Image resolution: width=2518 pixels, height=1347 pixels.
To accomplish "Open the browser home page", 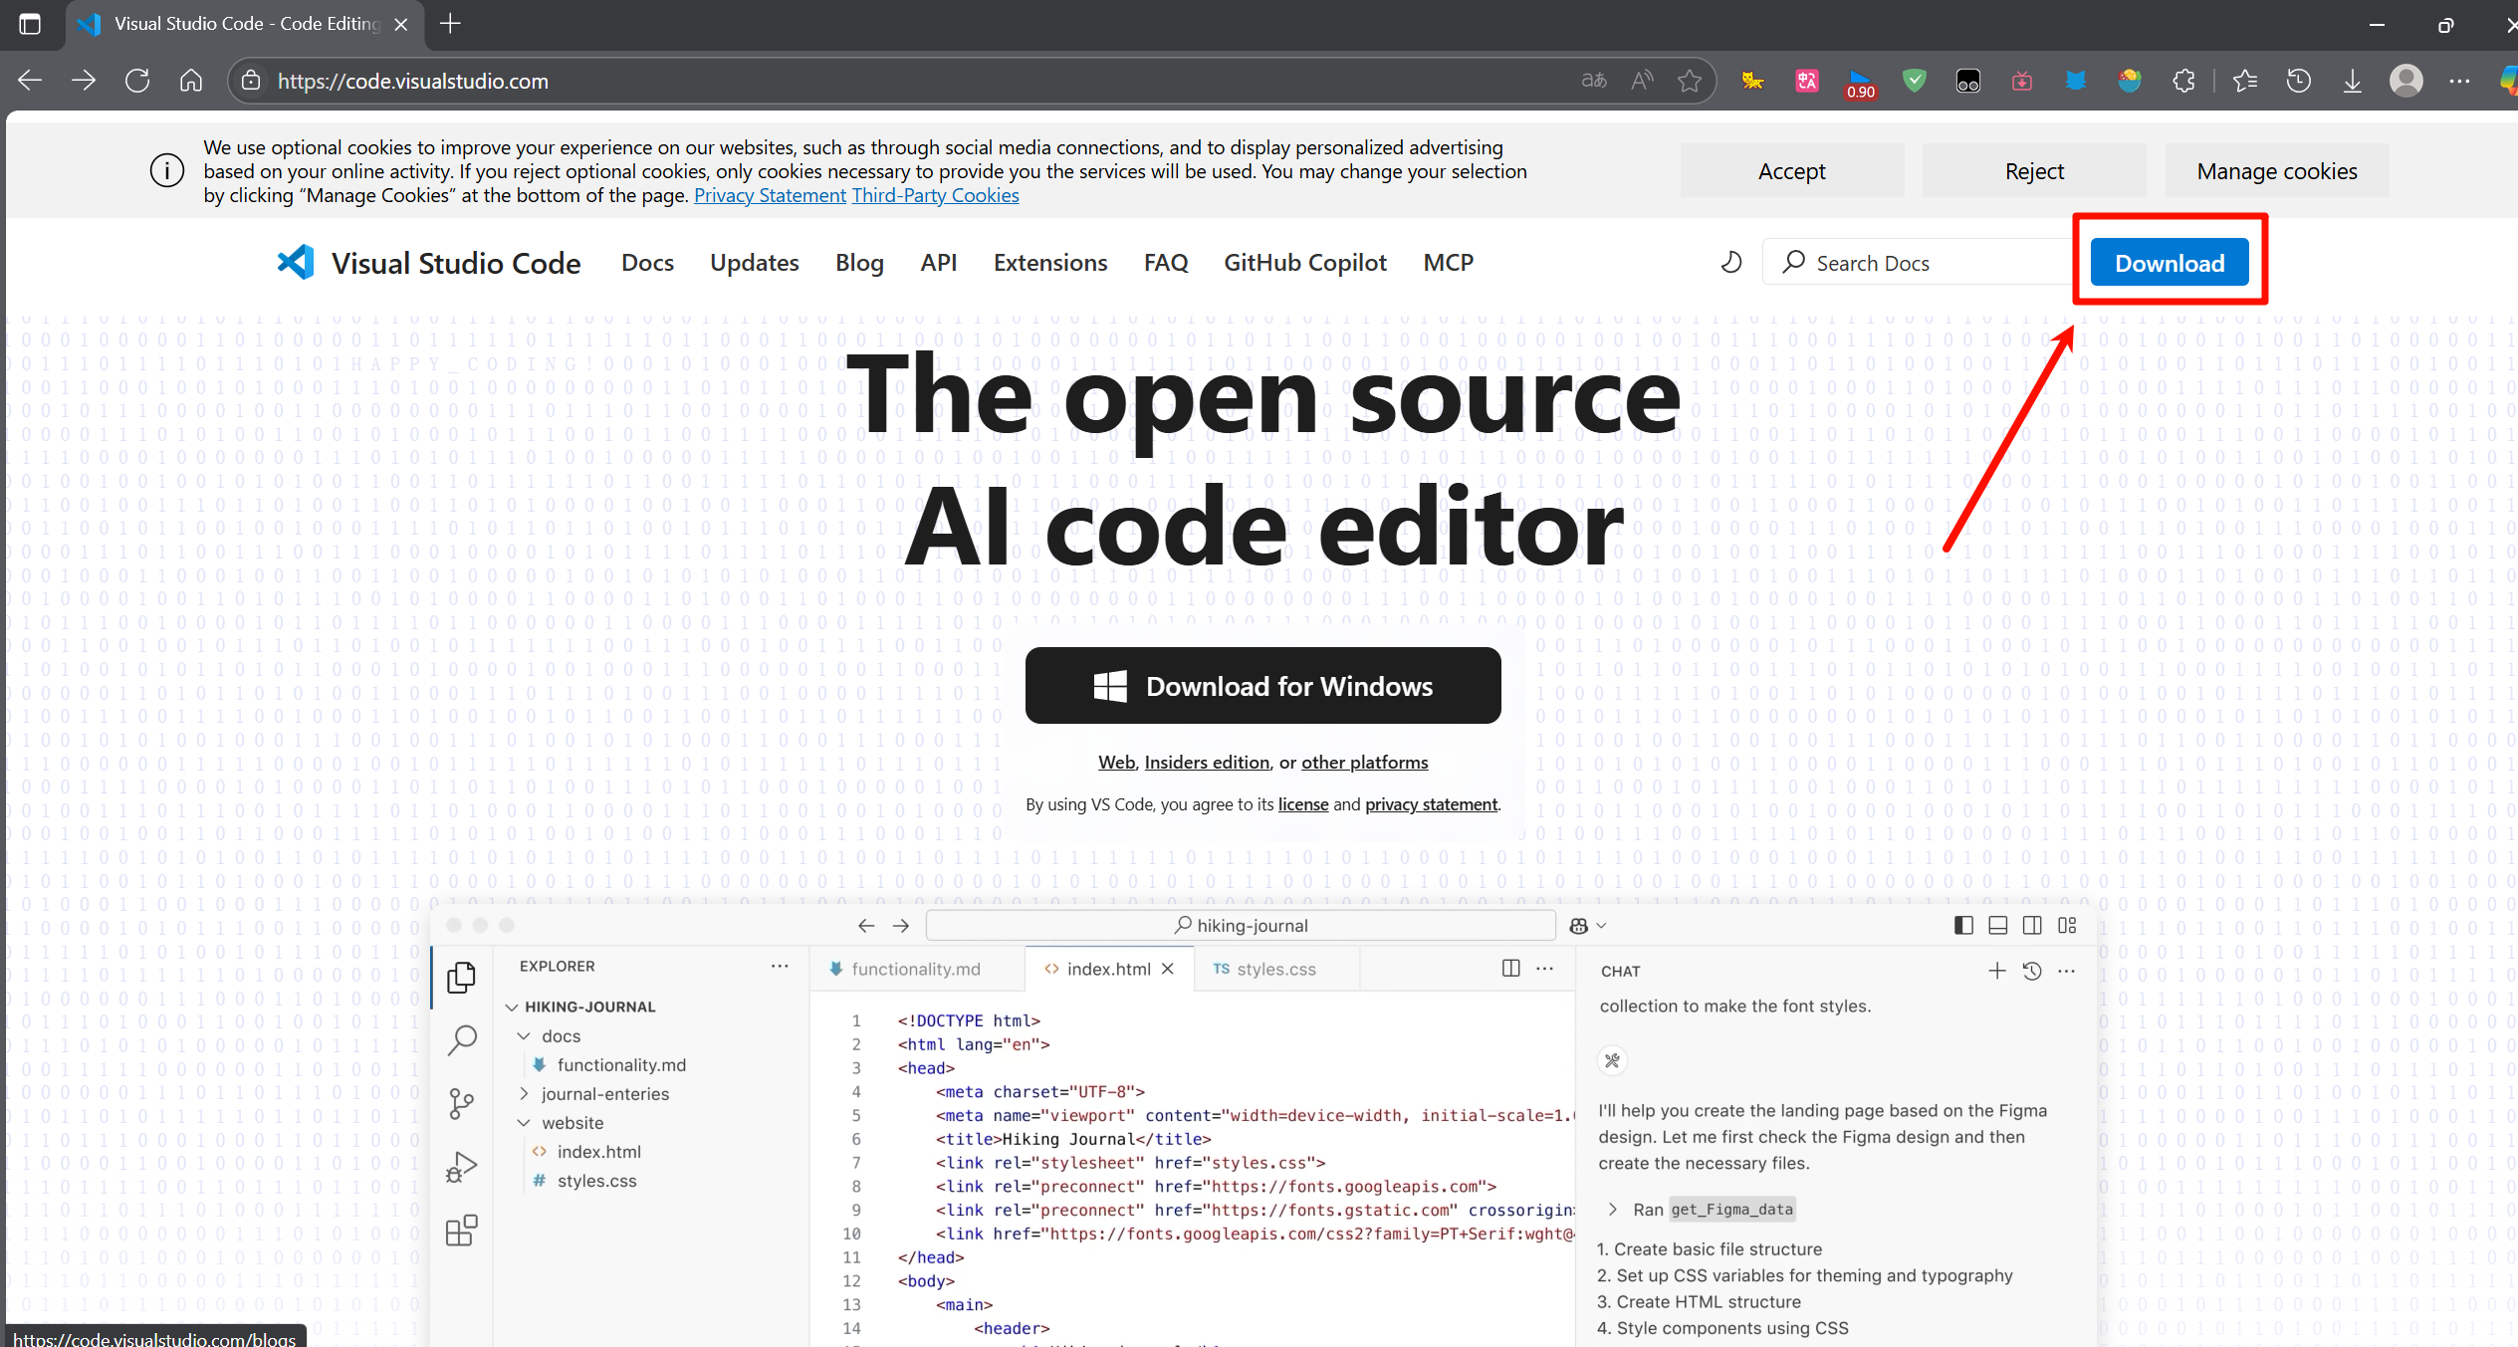I will coord(191,81).
